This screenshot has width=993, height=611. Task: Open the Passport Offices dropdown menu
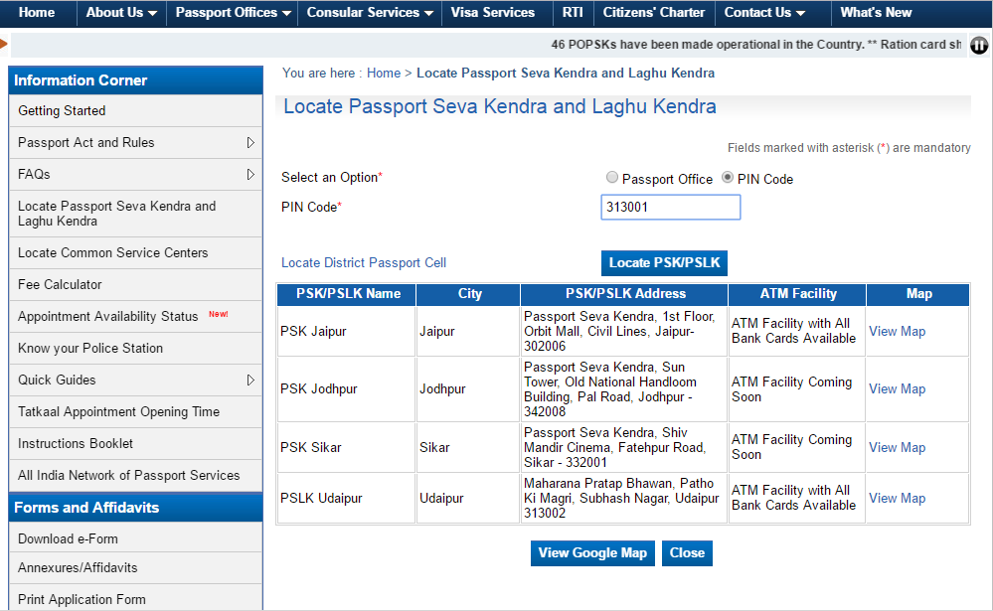click(x=233, y=13)
